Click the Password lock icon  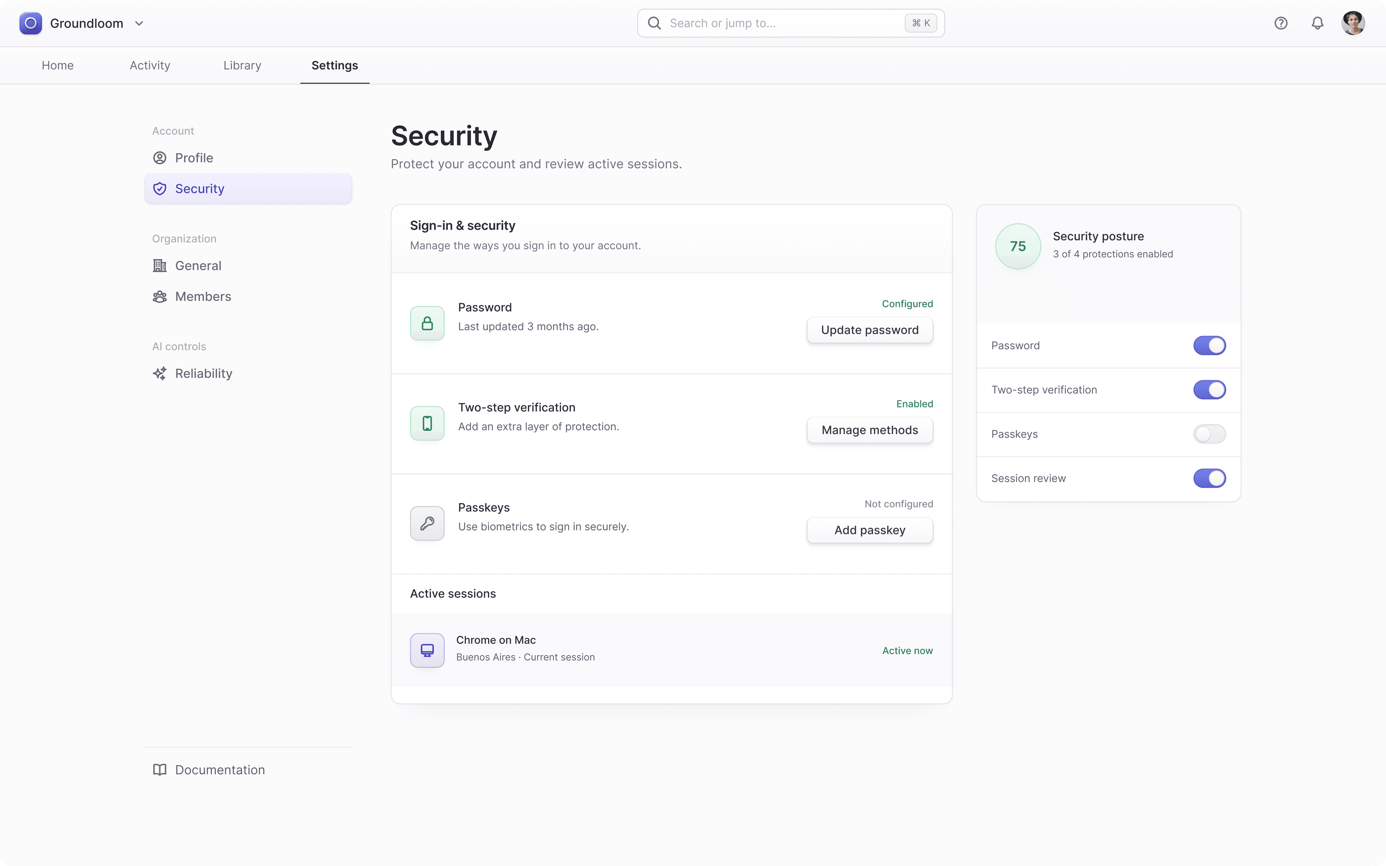tap(427, 324)
